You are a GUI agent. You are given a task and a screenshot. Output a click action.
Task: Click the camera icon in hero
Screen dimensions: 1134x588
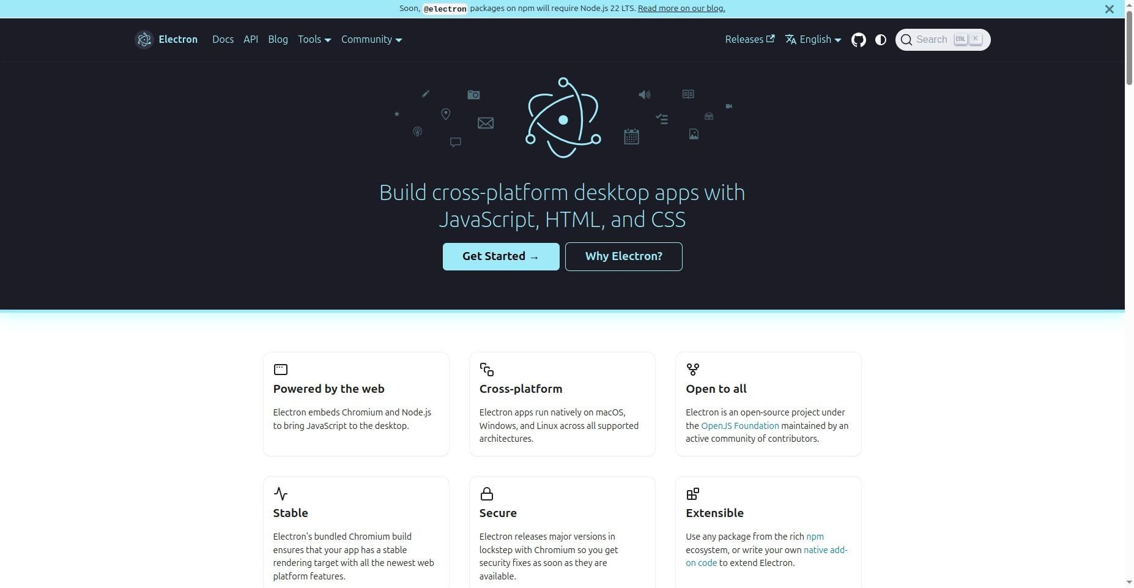(473, 95)
